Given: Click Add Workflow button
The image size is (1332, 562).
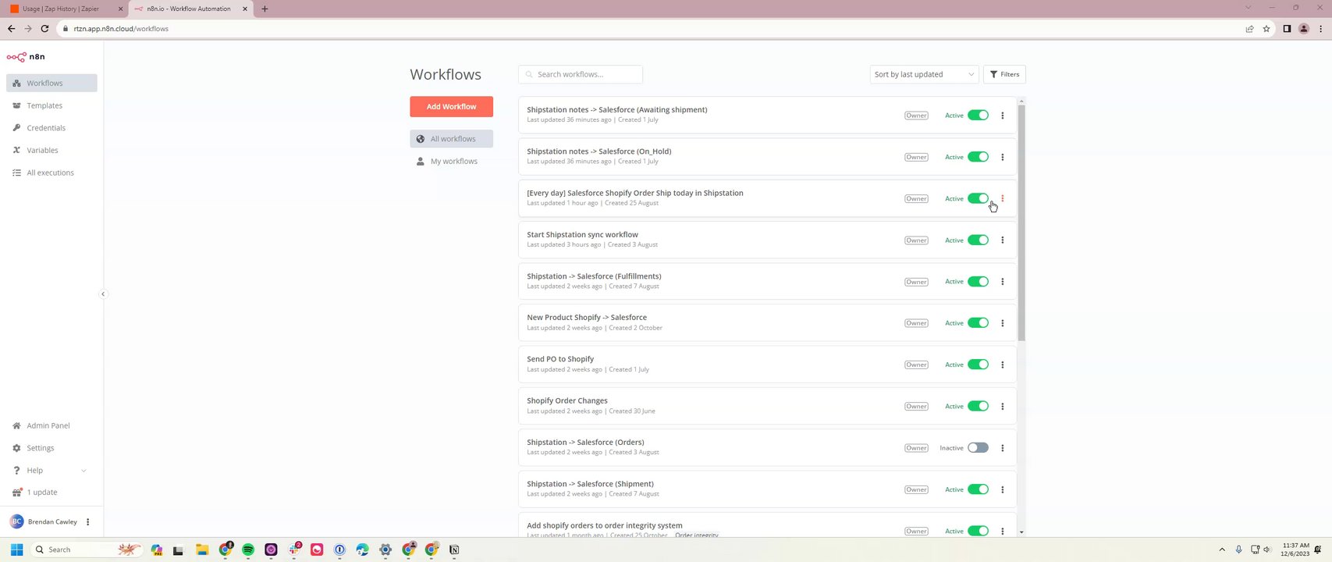Looking at the screenshot, I should pos(451,106).
